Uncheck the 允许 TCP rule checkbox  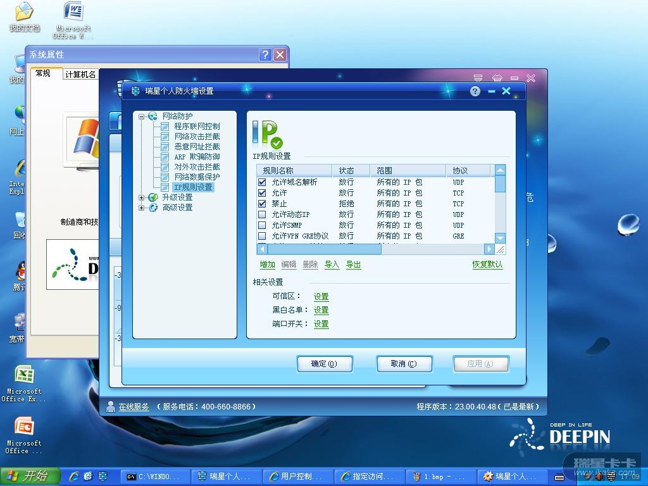[262, 193]
